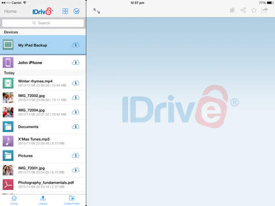Viewport: 275px width, 206px height.
Task: Tap Create Folder in bottom bar
Action: [x=72, y=200]
